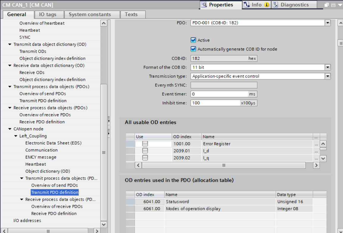
Task: Click the split-view icon in the panel header
Action: pyautogui.click(x=333, y=5)
